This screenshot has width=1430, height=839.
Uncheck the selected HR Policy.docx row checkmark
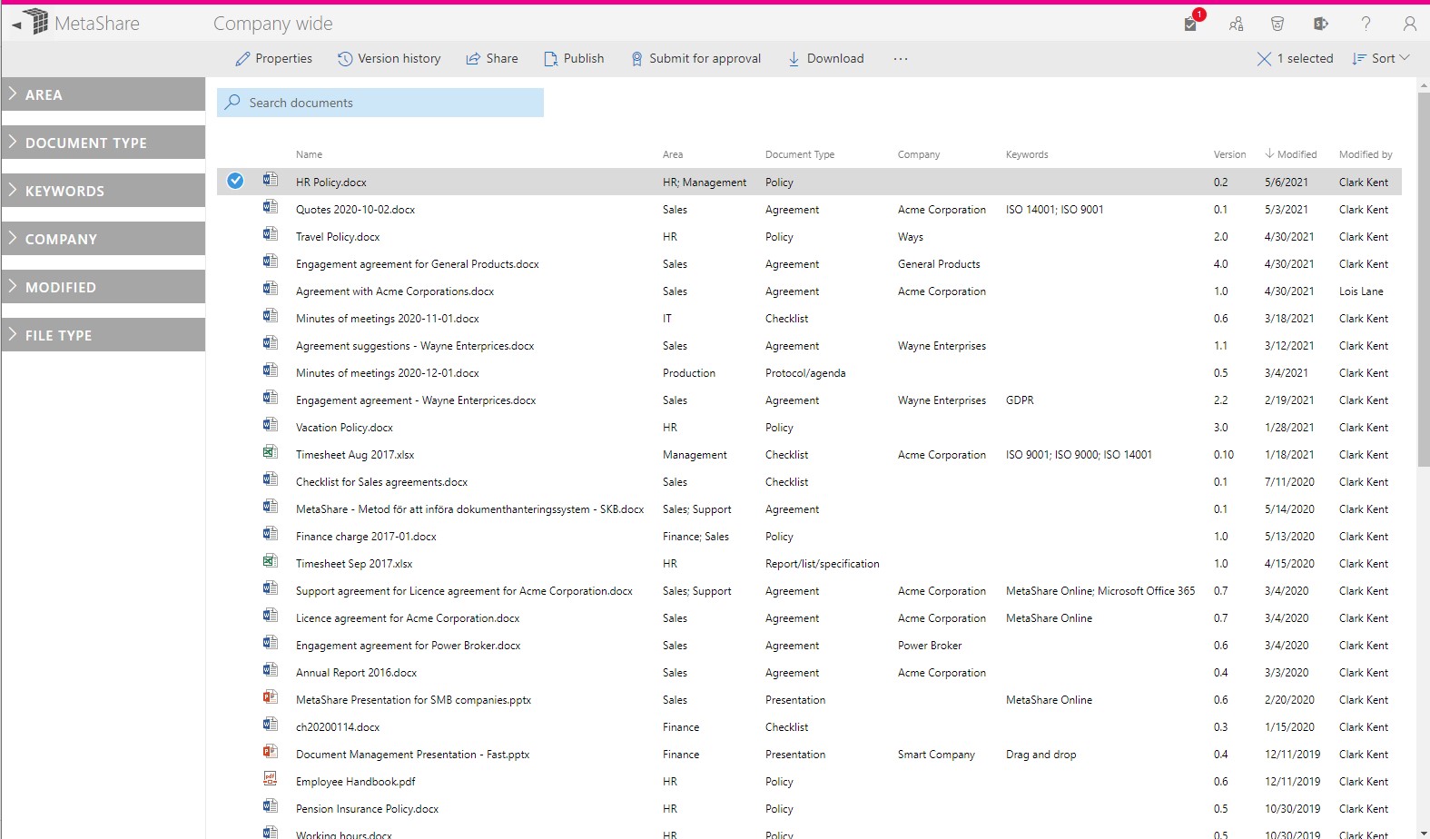coord(235,181)
